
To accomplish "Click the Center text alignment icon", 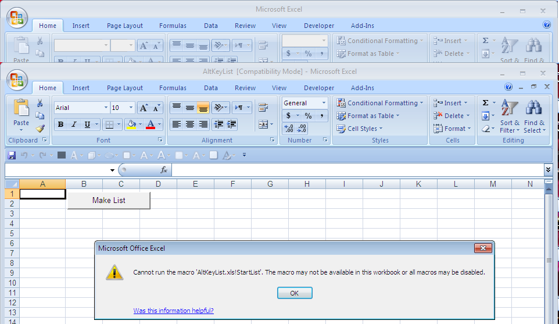I will [x=189, y=124].
